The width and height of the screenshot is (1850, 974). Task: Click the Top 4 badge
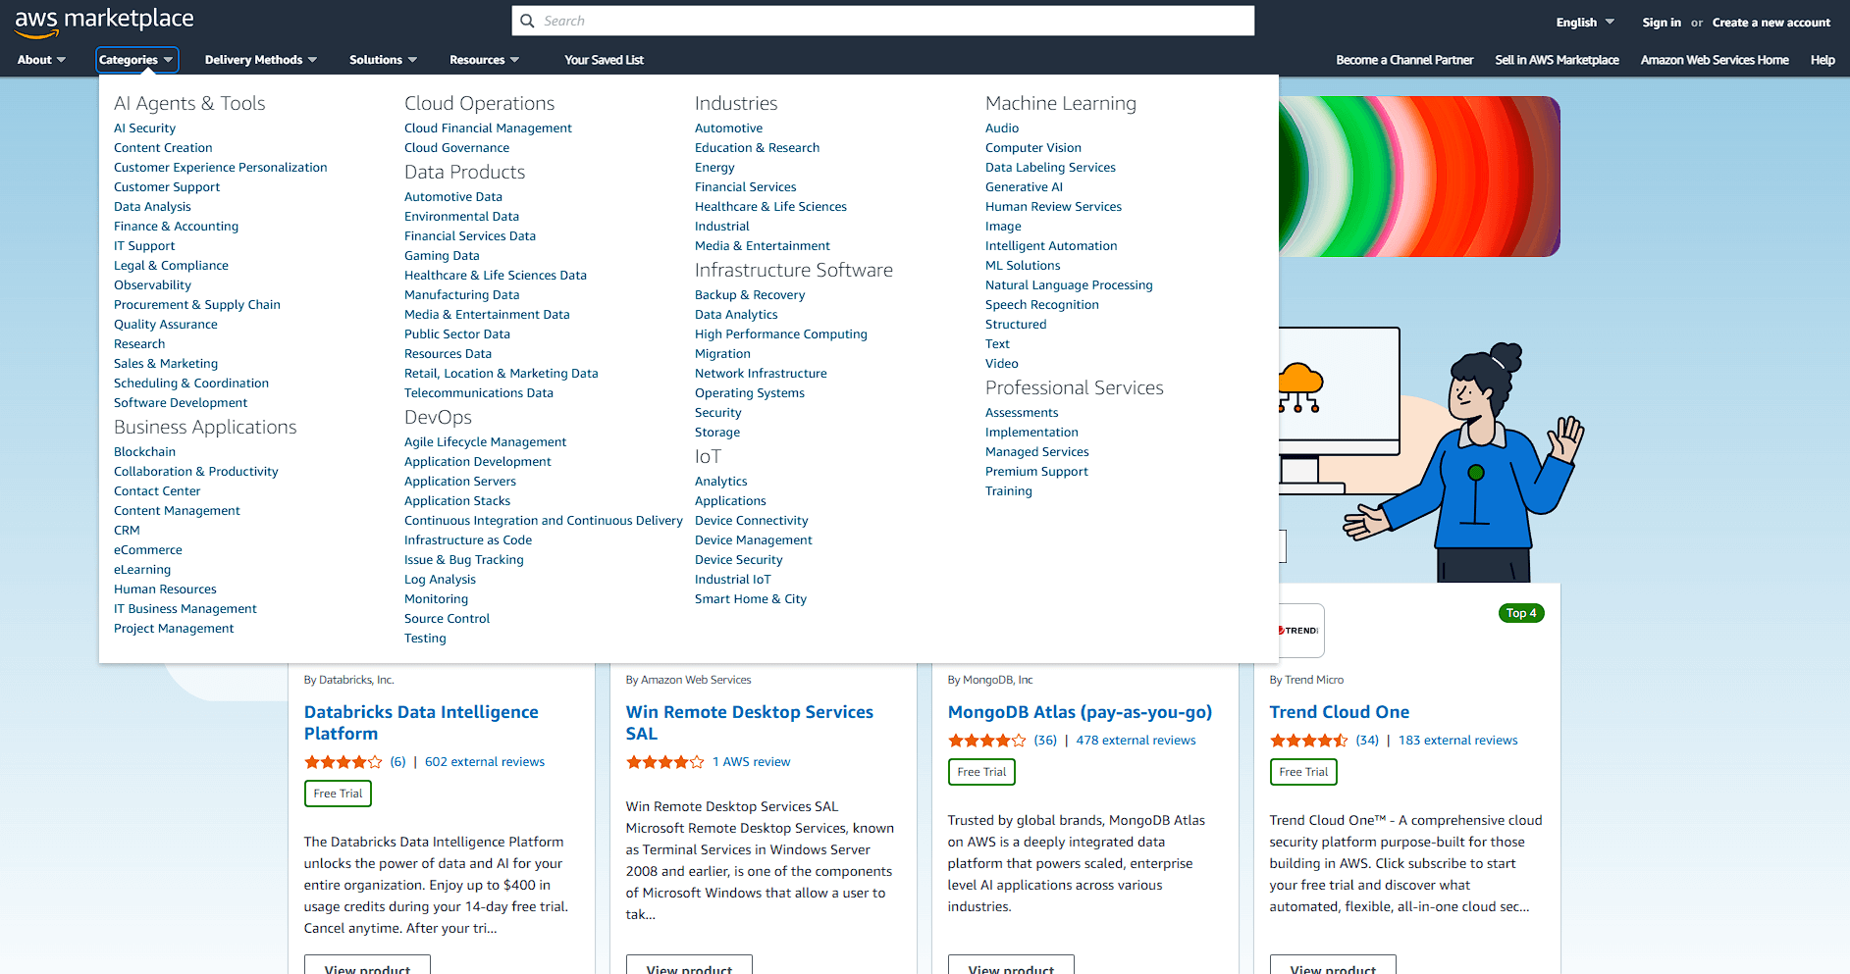[1520, 613]
